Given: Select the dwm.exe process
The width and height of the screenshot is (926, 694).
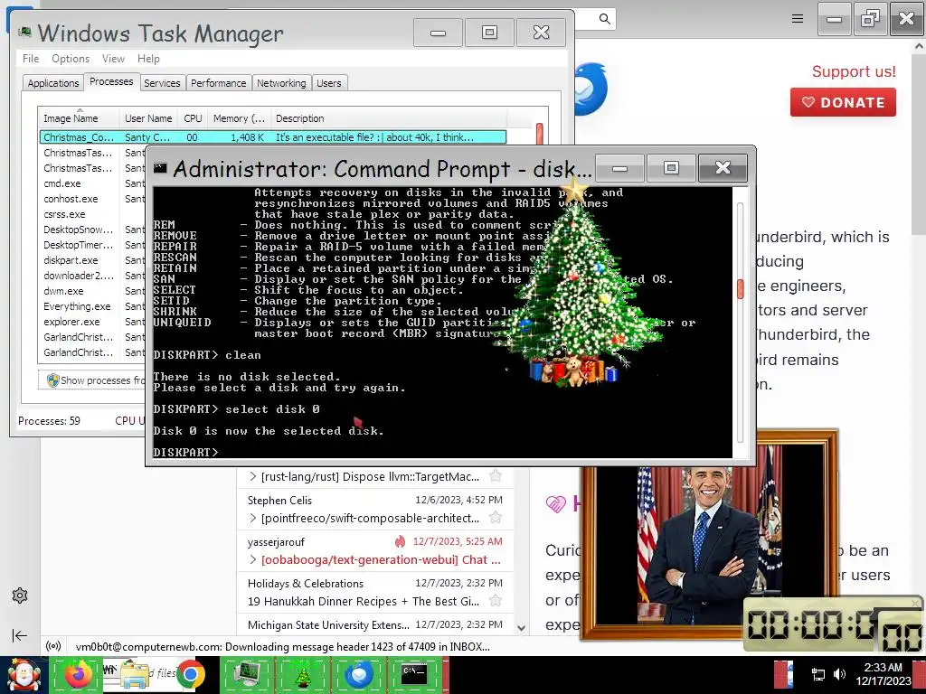Looking at the screenshot, I should [x=63, y=291].
